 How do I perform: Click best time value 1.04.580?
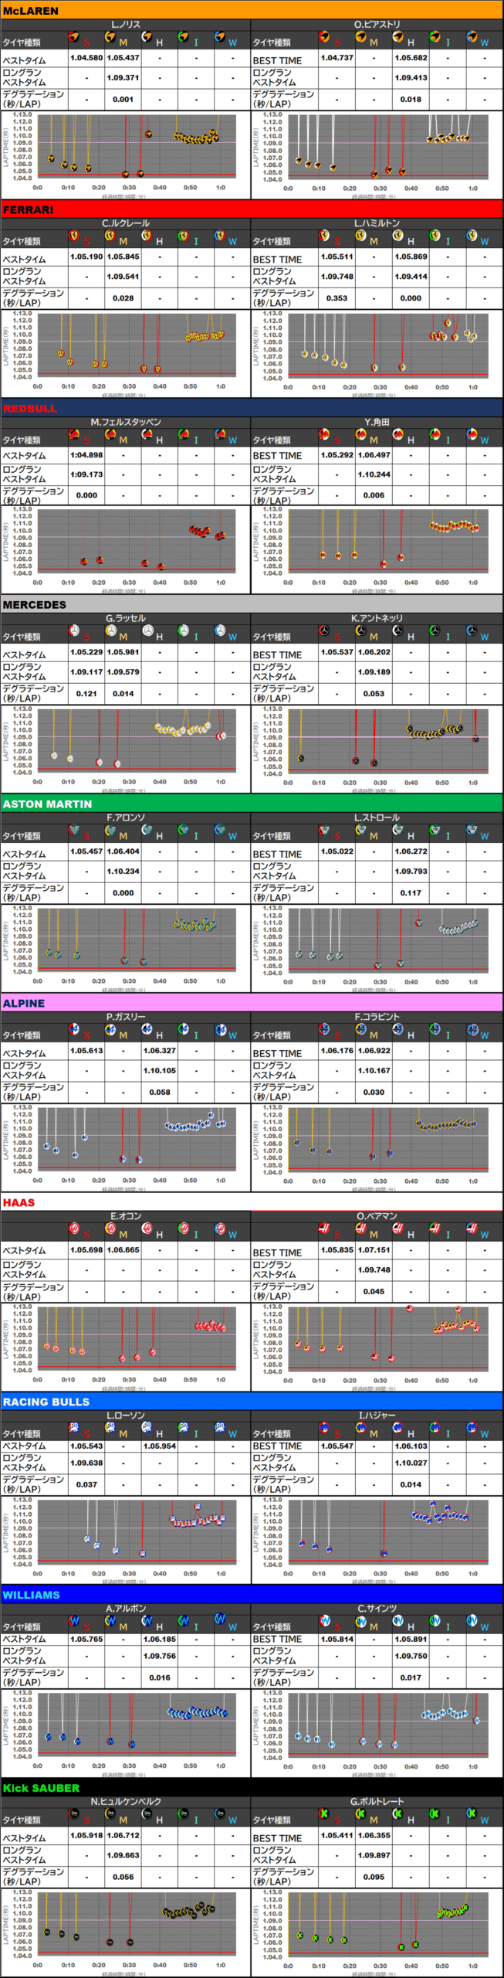tap(86, 58)
